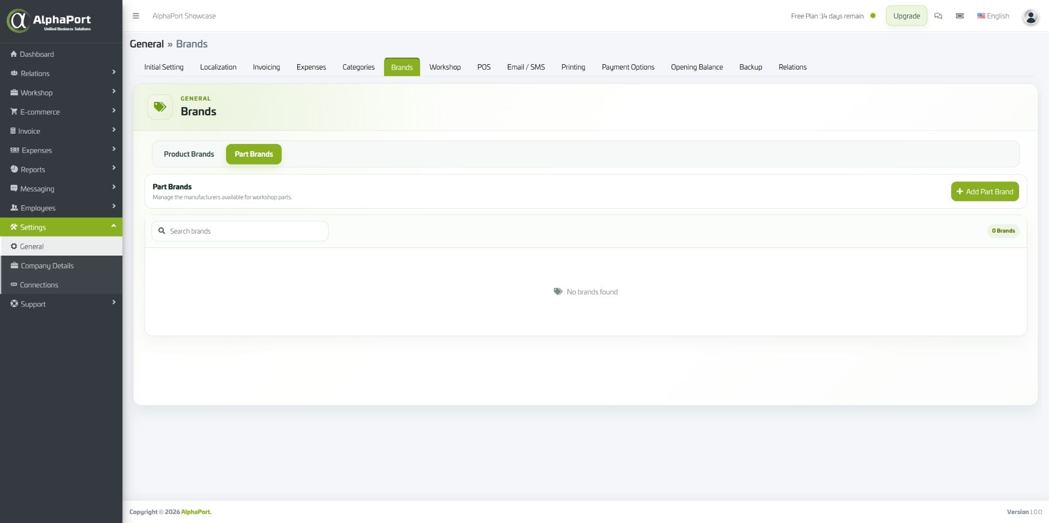Switch to the Workshop settings tab
Screen dimensions: 1049x523
[x=445, y=67]
